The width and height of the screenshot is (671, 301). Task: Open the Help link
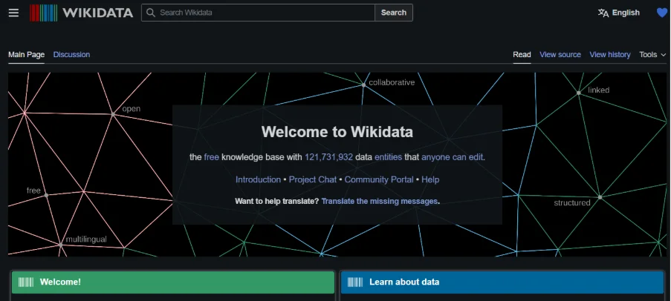pyautogui.click(x=430, y=179)
